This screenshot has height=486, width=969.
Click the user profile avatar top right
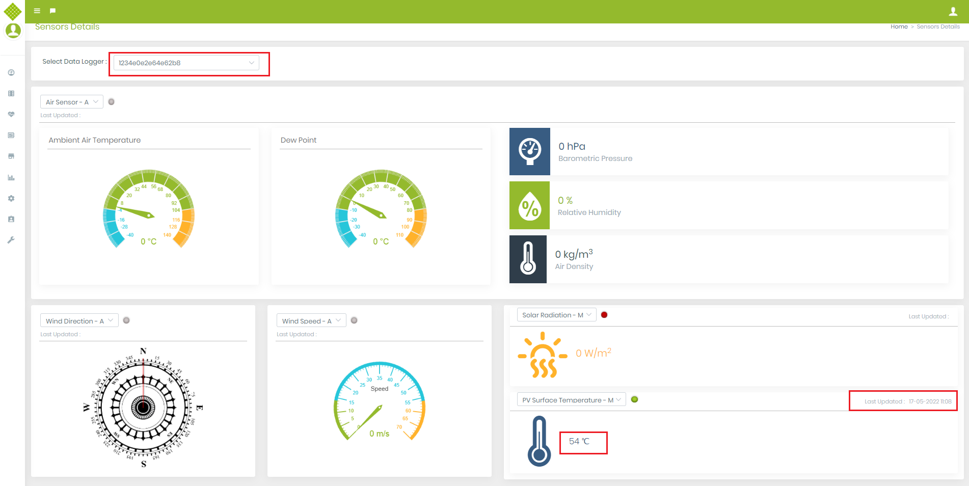click(x=954, y=11)
